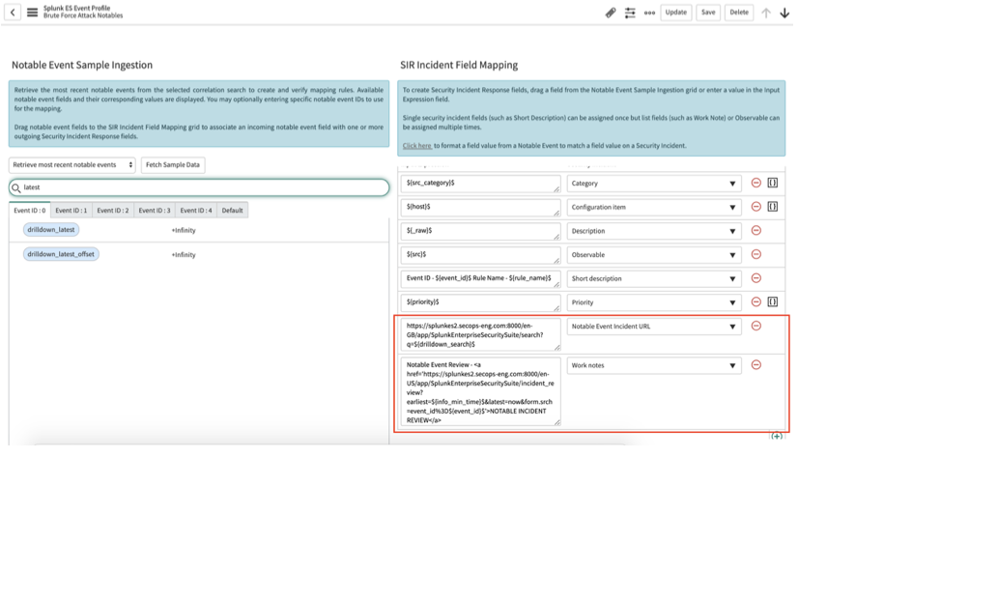Screen dimensions: 998x601
Task: Go to previous record with up arrow
Action: click(x=766, y=13)
